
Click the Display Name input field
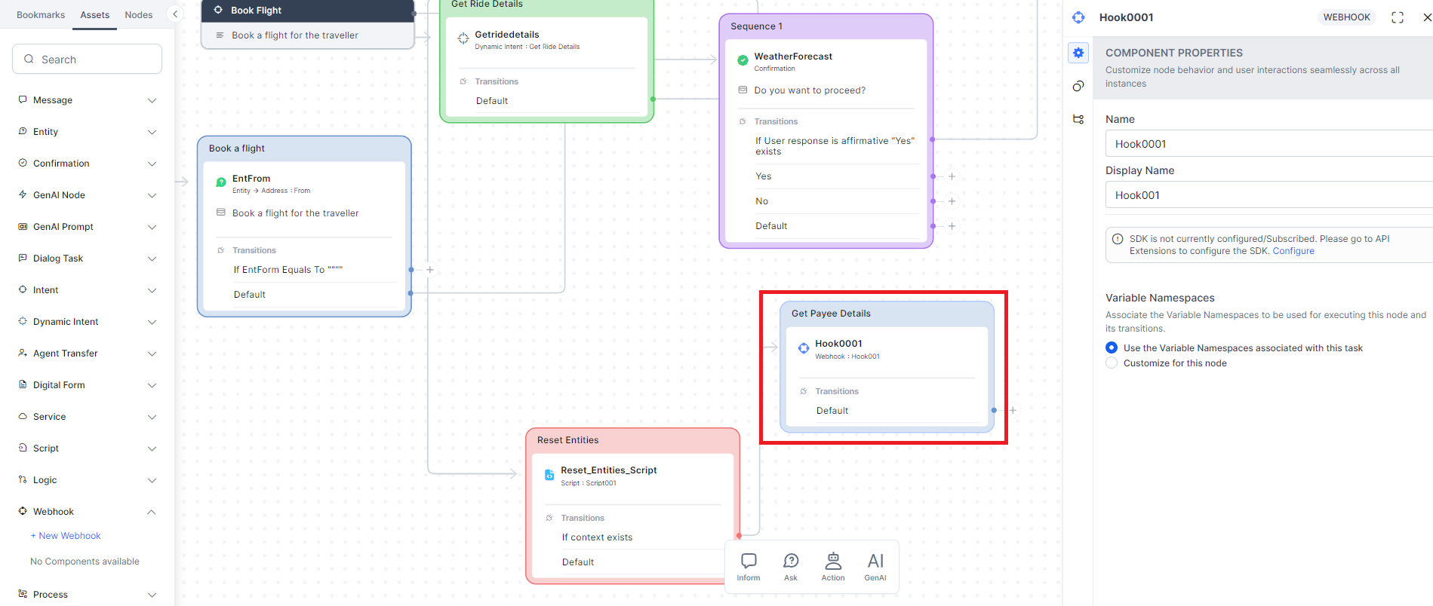(1268, 195)
